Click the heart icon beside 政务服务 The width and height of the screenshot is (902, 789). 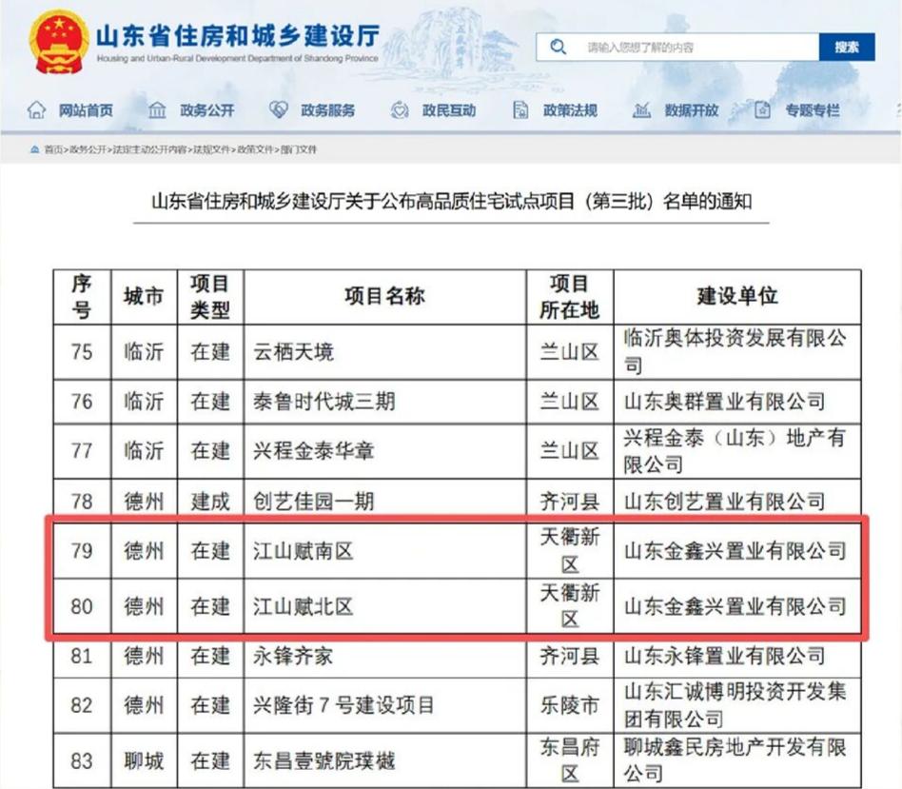pos(279,109)
